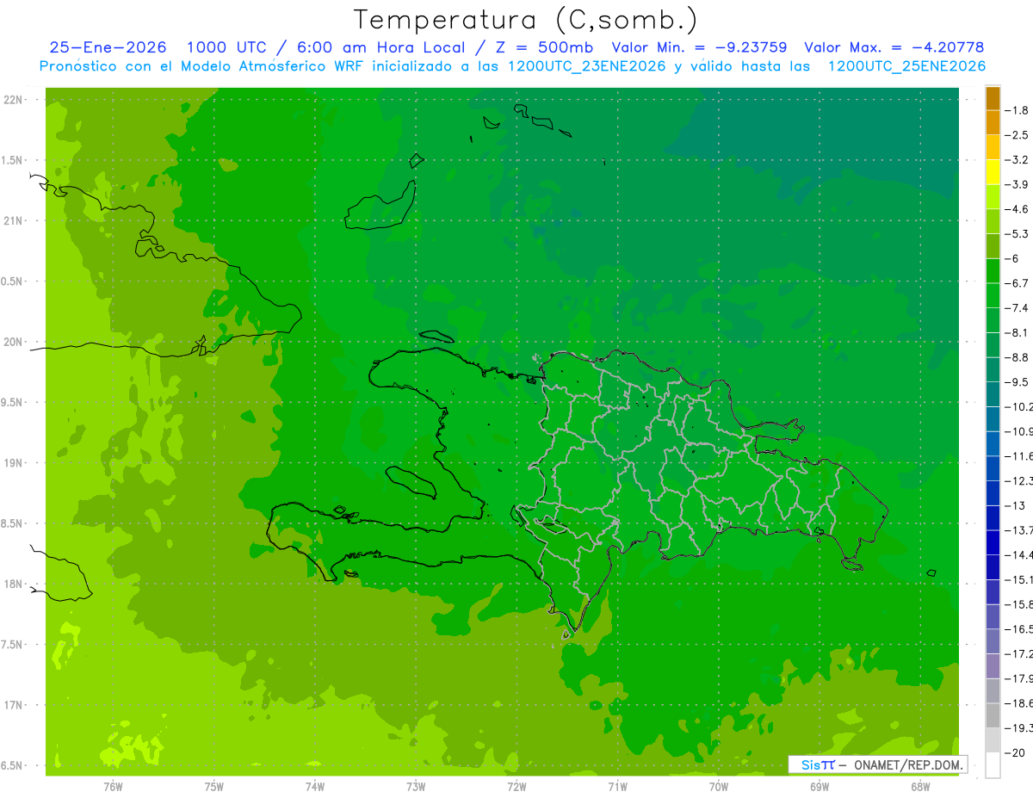
Task: Click the date '25-Ene-2026' in the header
Action: pos(108,47)
